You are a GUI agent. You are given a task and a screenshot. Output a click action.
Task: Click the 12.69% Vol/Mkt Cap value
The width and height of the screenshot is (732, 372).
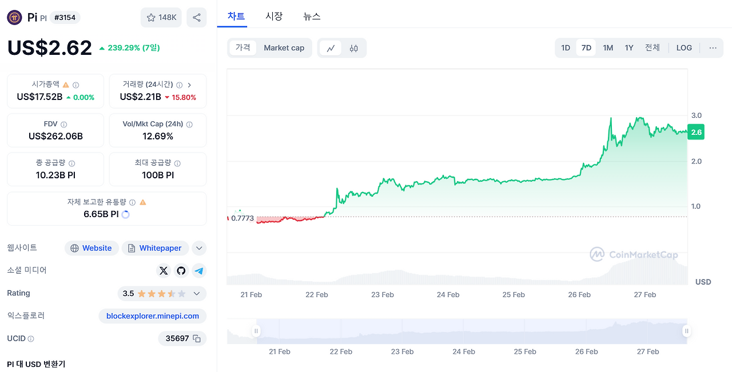[x=158, y=136]
